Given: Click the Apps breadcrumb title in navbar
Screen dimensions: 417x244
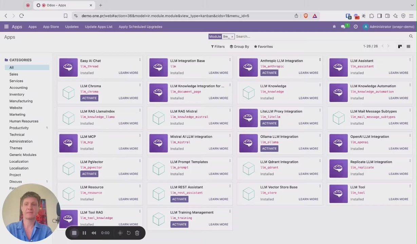Looking at the screenshot, I should click(17, 27).
